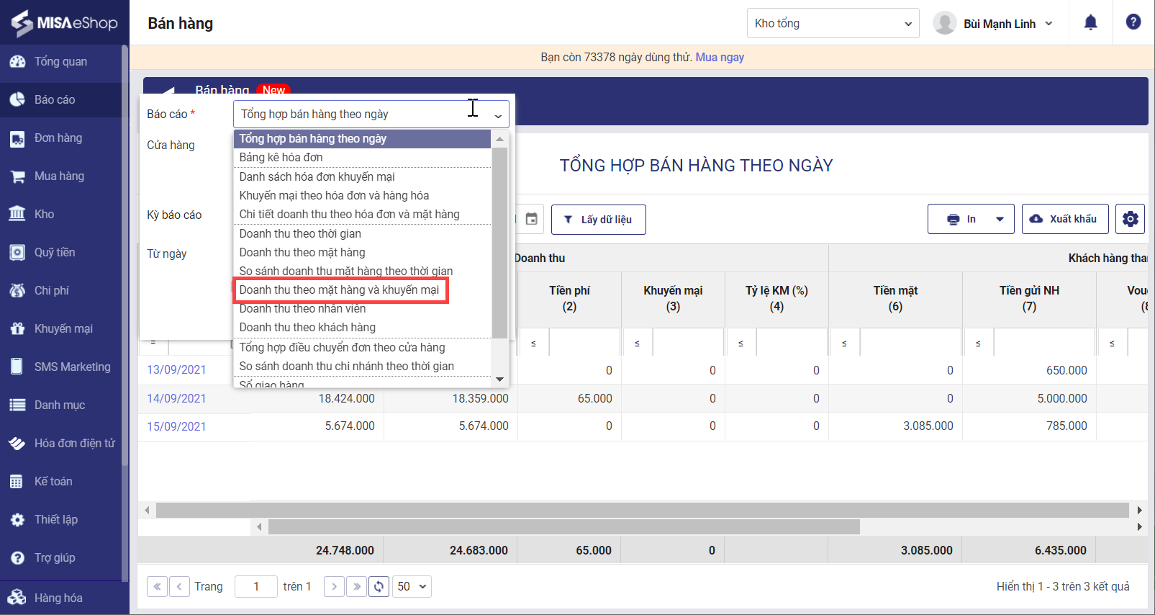The height and width of the screenshot is (615, 1155).
Task: Open the page size 50 dropdown
Action: point(412,586)
